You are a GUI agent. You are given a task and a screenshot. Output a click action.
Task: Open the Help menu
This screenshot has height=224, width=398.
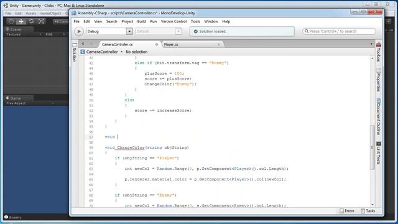226,21
